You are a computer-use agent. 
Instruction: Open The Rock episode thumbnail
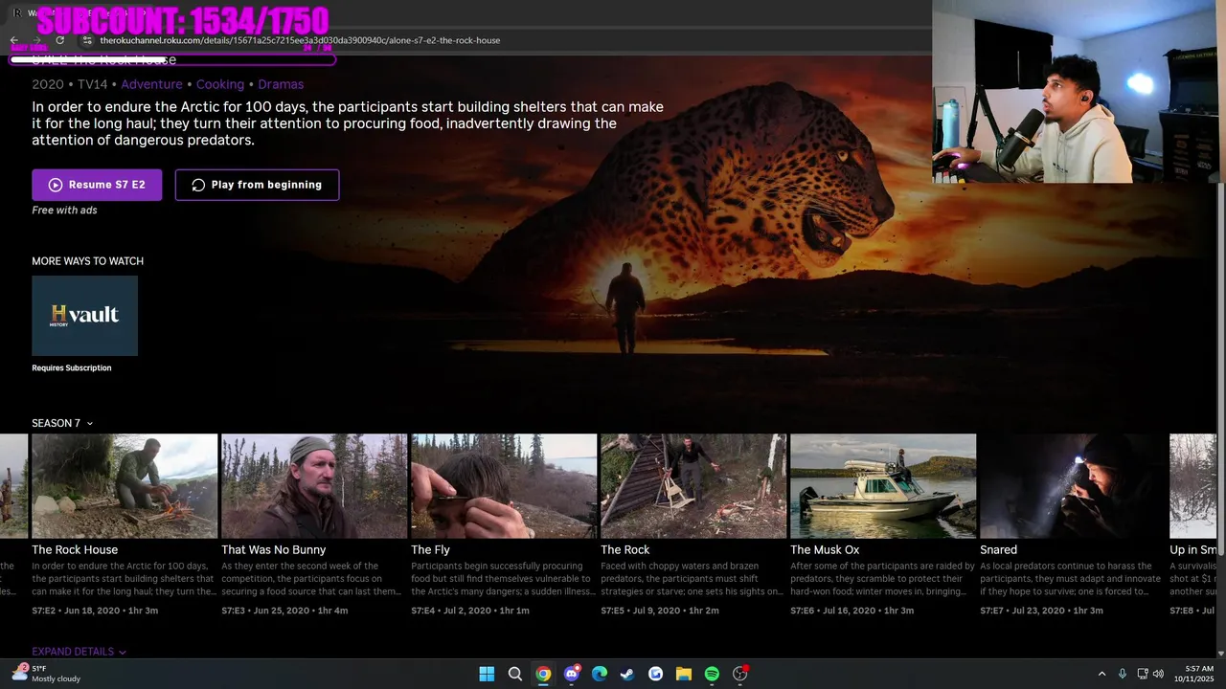(693, 486)
